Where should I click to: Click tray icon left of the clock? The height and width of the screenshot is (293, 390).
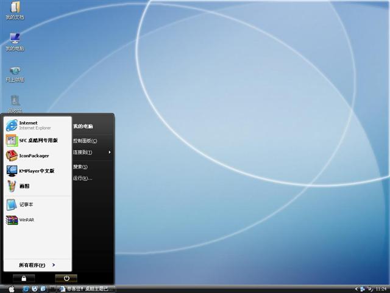coord(370,289)
